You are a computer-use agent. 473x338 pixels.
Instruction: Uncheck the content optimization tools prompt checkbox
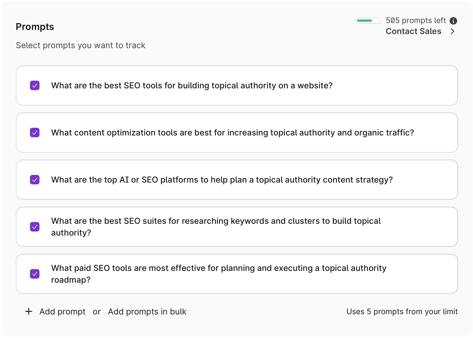35,133
